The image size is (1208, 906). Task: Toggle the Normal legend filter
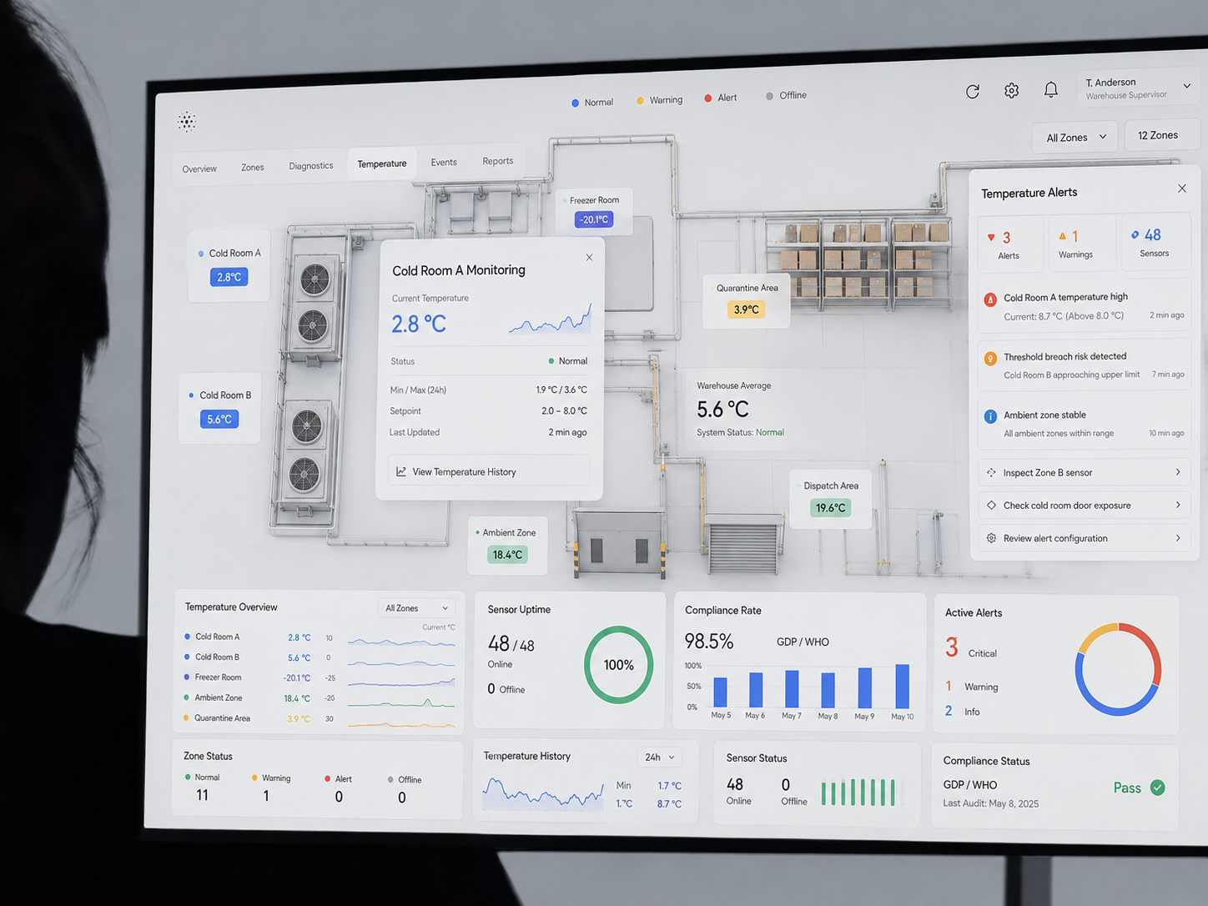[592, 103]
